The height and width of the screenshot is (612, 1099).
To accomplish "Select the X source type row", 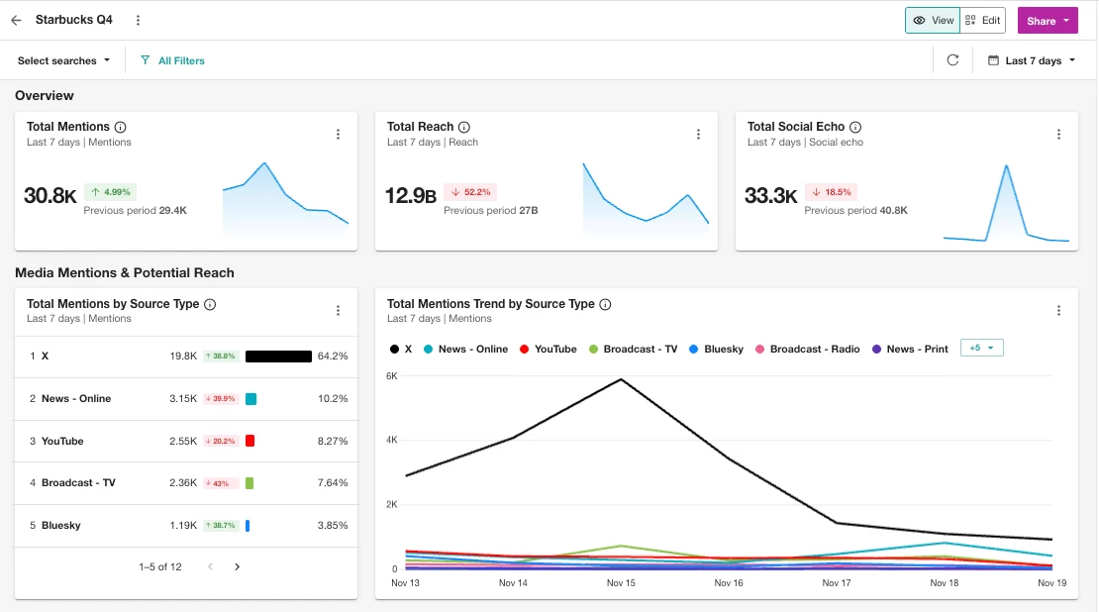I will tap(186, 357).
